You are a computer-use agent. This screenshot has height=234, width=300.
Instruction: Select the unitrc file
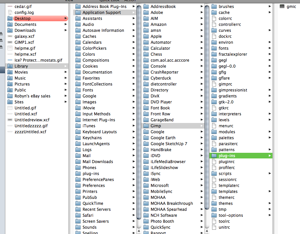241,227
